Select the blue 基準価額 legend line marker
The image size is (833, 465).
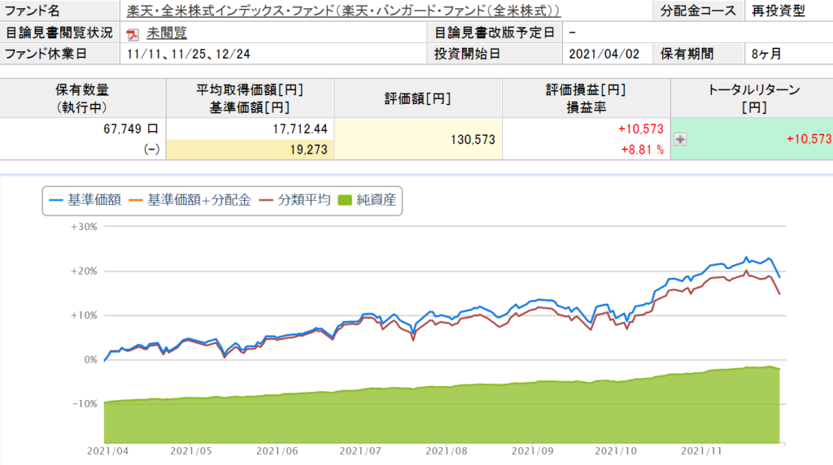click(56, 201)
